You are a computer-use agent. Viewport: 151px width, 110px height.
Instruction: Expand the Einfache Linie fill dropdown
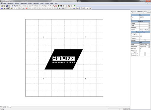coord(149,45)
